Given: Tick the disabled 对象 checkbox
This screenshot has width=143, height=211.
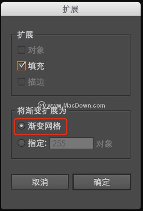Looking at the screenshot, I should click(21, 50).
